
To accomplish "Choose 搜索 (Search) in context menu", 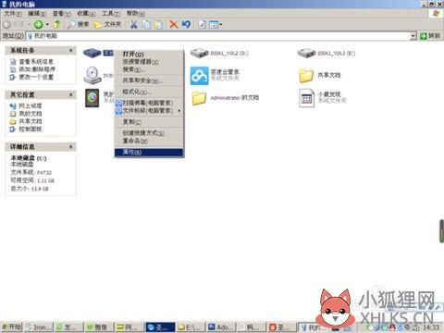I will click(x=149, y=69).
